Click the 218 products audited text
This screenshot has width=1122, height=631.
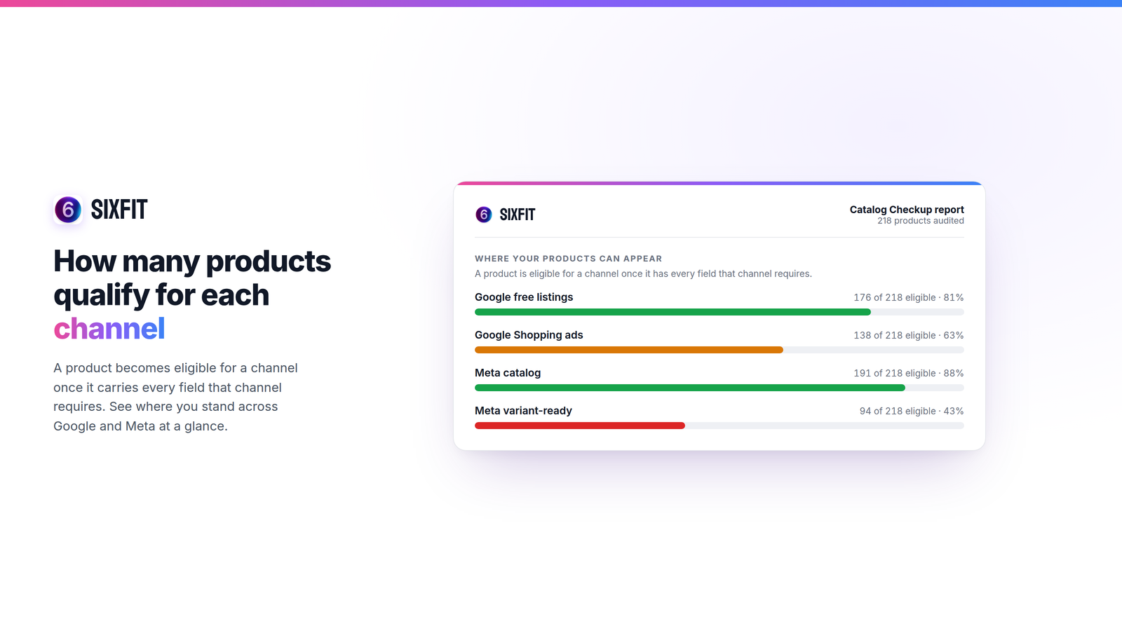921,221
